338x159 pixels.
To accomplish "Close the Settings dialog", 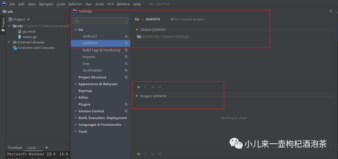I will pyautogui.click(x=331, y=11).
